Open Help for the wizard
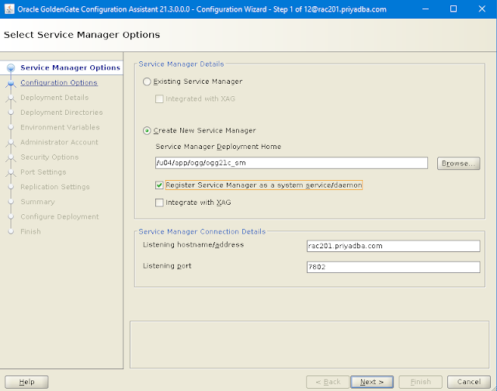 click(x=26, y=382)
